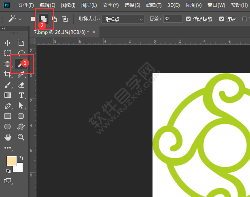Open the 取样大小 dropdown showing 取样点

pos(123,19)
